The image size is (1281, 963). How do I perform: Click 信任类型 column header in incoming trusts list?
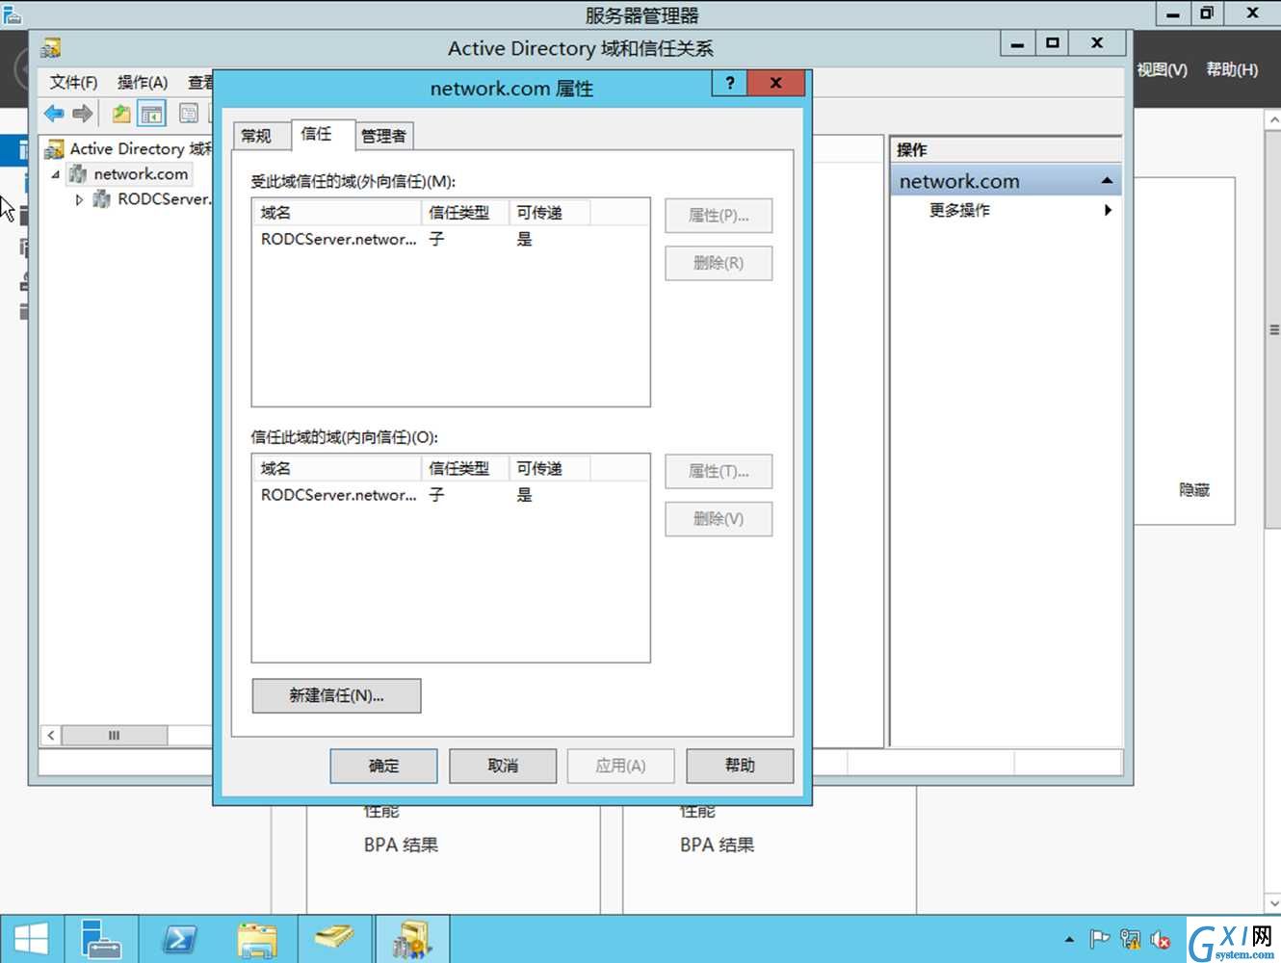(x=464, y=469)
